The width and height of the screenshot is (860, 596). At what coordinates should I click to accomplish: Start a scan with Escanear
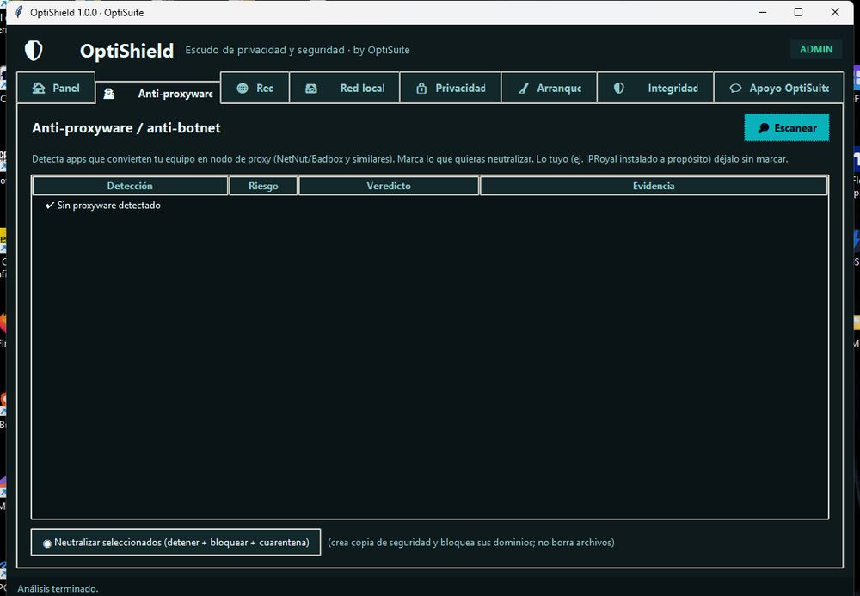(x=787, y=128)
